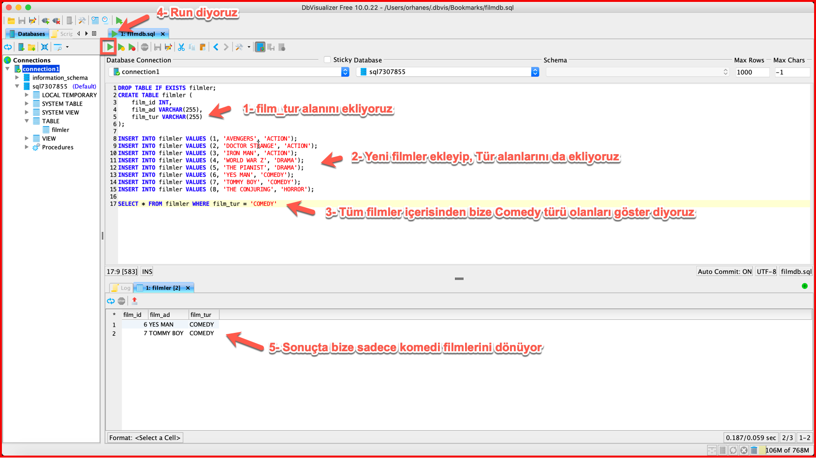Click the previous history blue arrow icon
This screenshot has height=458, width=816.
[x=216, y=47]
